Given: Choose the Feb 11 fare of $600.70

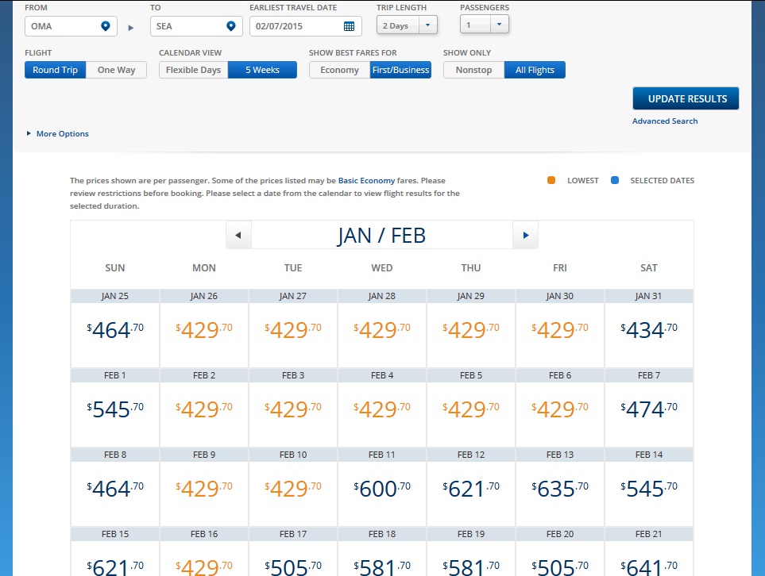Looking at the screenshot, I should coord(382,489).
